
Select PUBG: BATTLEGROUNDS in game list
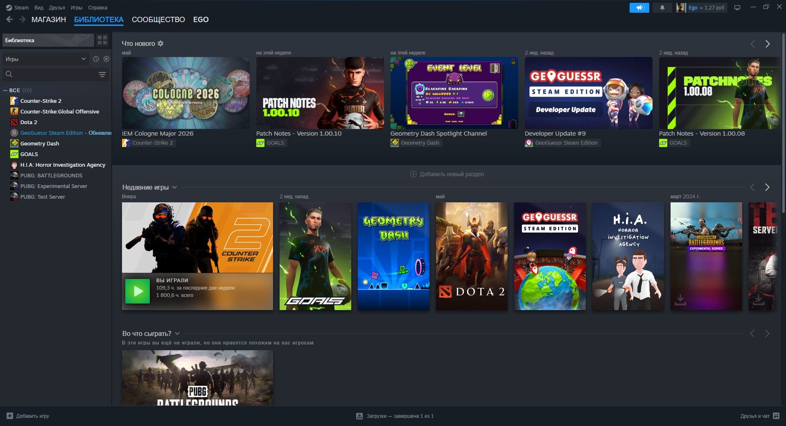[x=51, y=175]
